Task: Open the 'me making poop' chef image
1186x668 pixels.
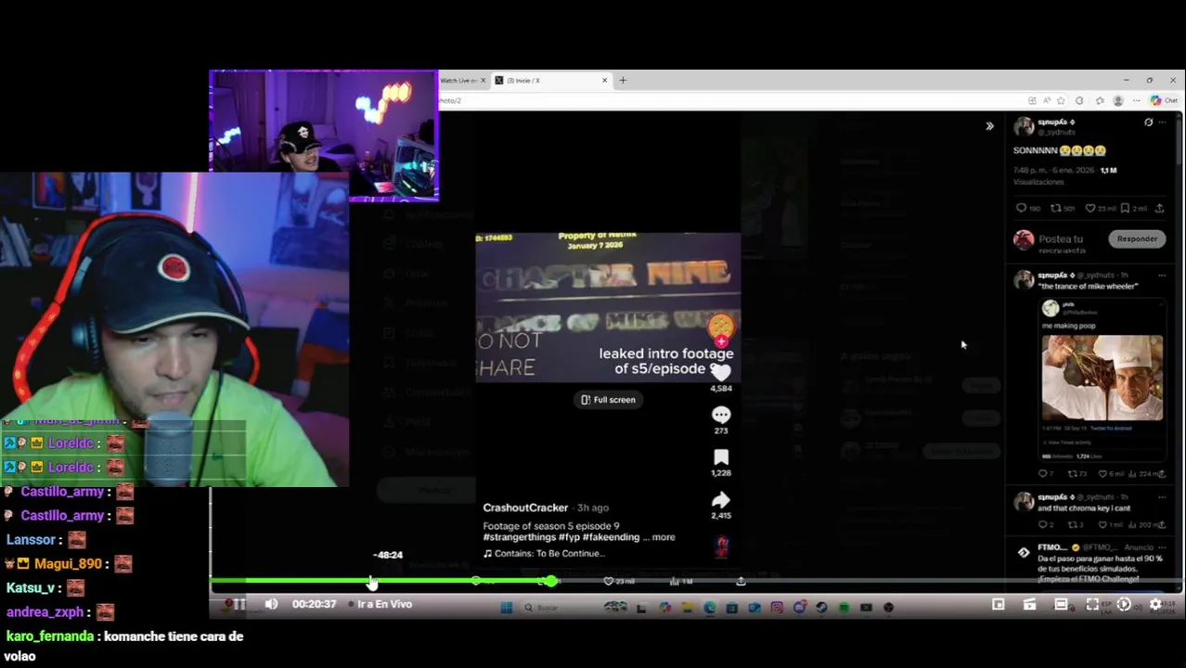Action: (x=1102, y=378)
